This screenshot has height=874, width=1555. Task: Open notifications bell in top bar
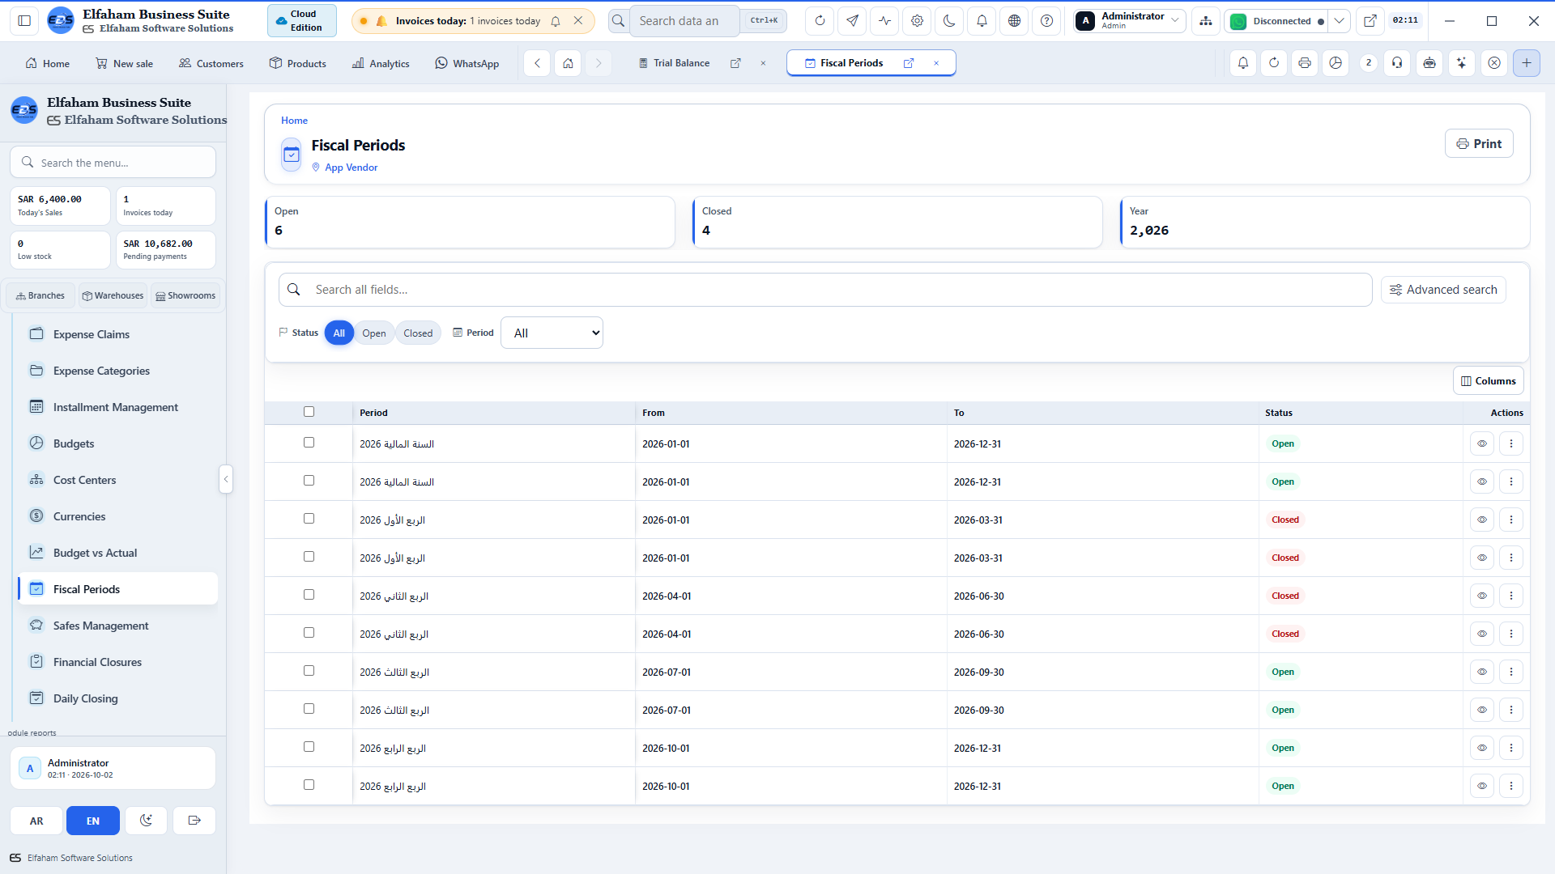982,21
